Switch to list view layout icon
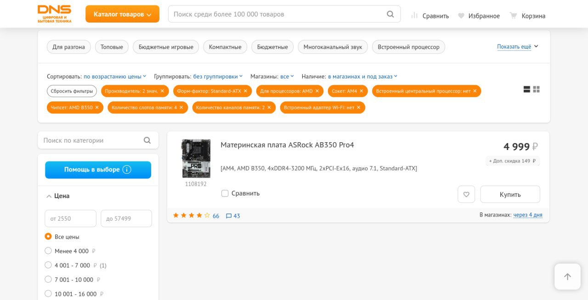The image size is (588, 300). point(527,89)
